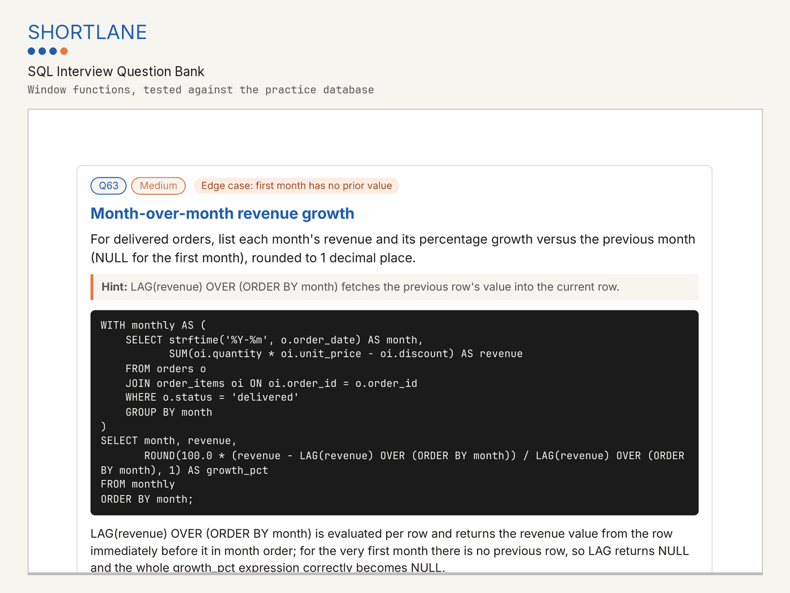This screenshot has height=593, width=790.
Task: Click the SUM(oi.quantity * oi.unit_price) code line
Action: point(346,354)
